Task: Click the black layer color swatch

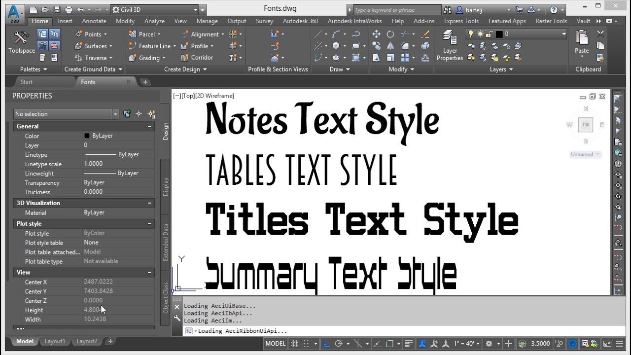Action: (499, 34)
